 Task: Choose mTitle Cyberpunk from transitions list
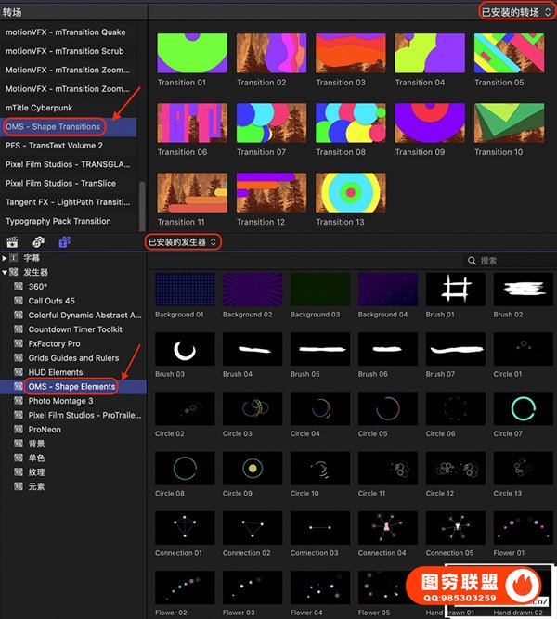point(44,108)
